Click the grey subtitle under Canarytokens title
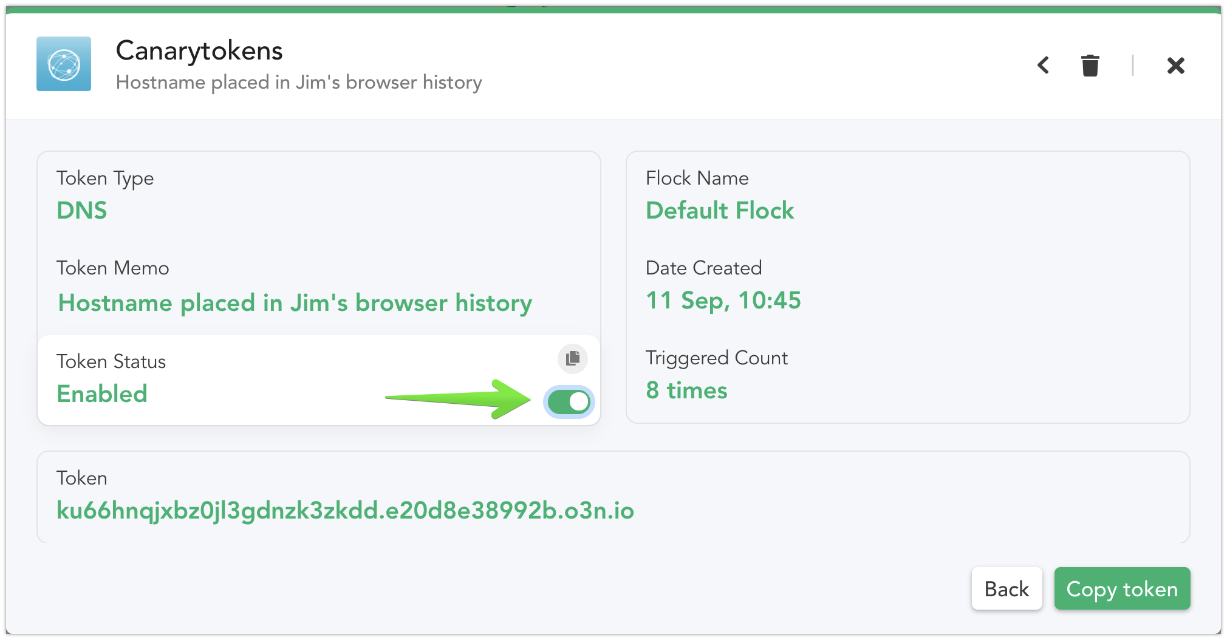Viewport: 1227px width, 640px height. [x=299, y=82]
